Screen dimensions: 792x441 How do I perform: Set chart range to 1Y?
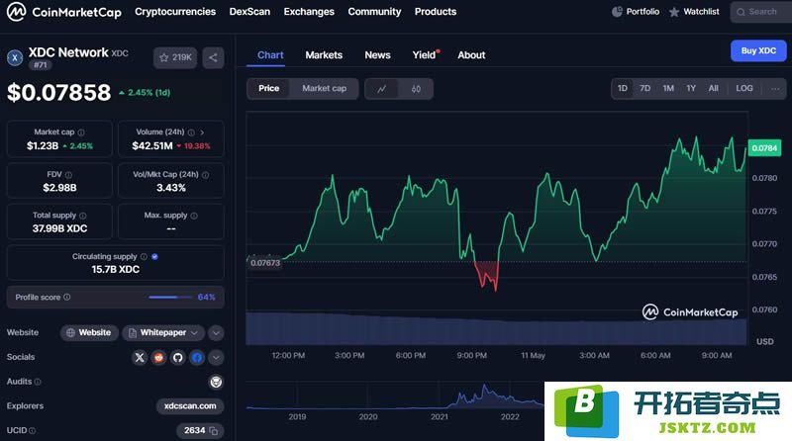click(x=691, y=88)
